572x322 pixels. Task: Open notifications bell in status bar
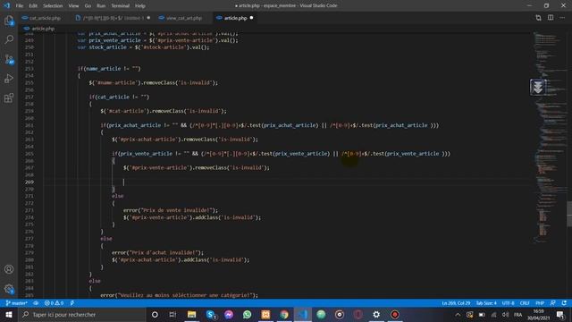(564, 303)
